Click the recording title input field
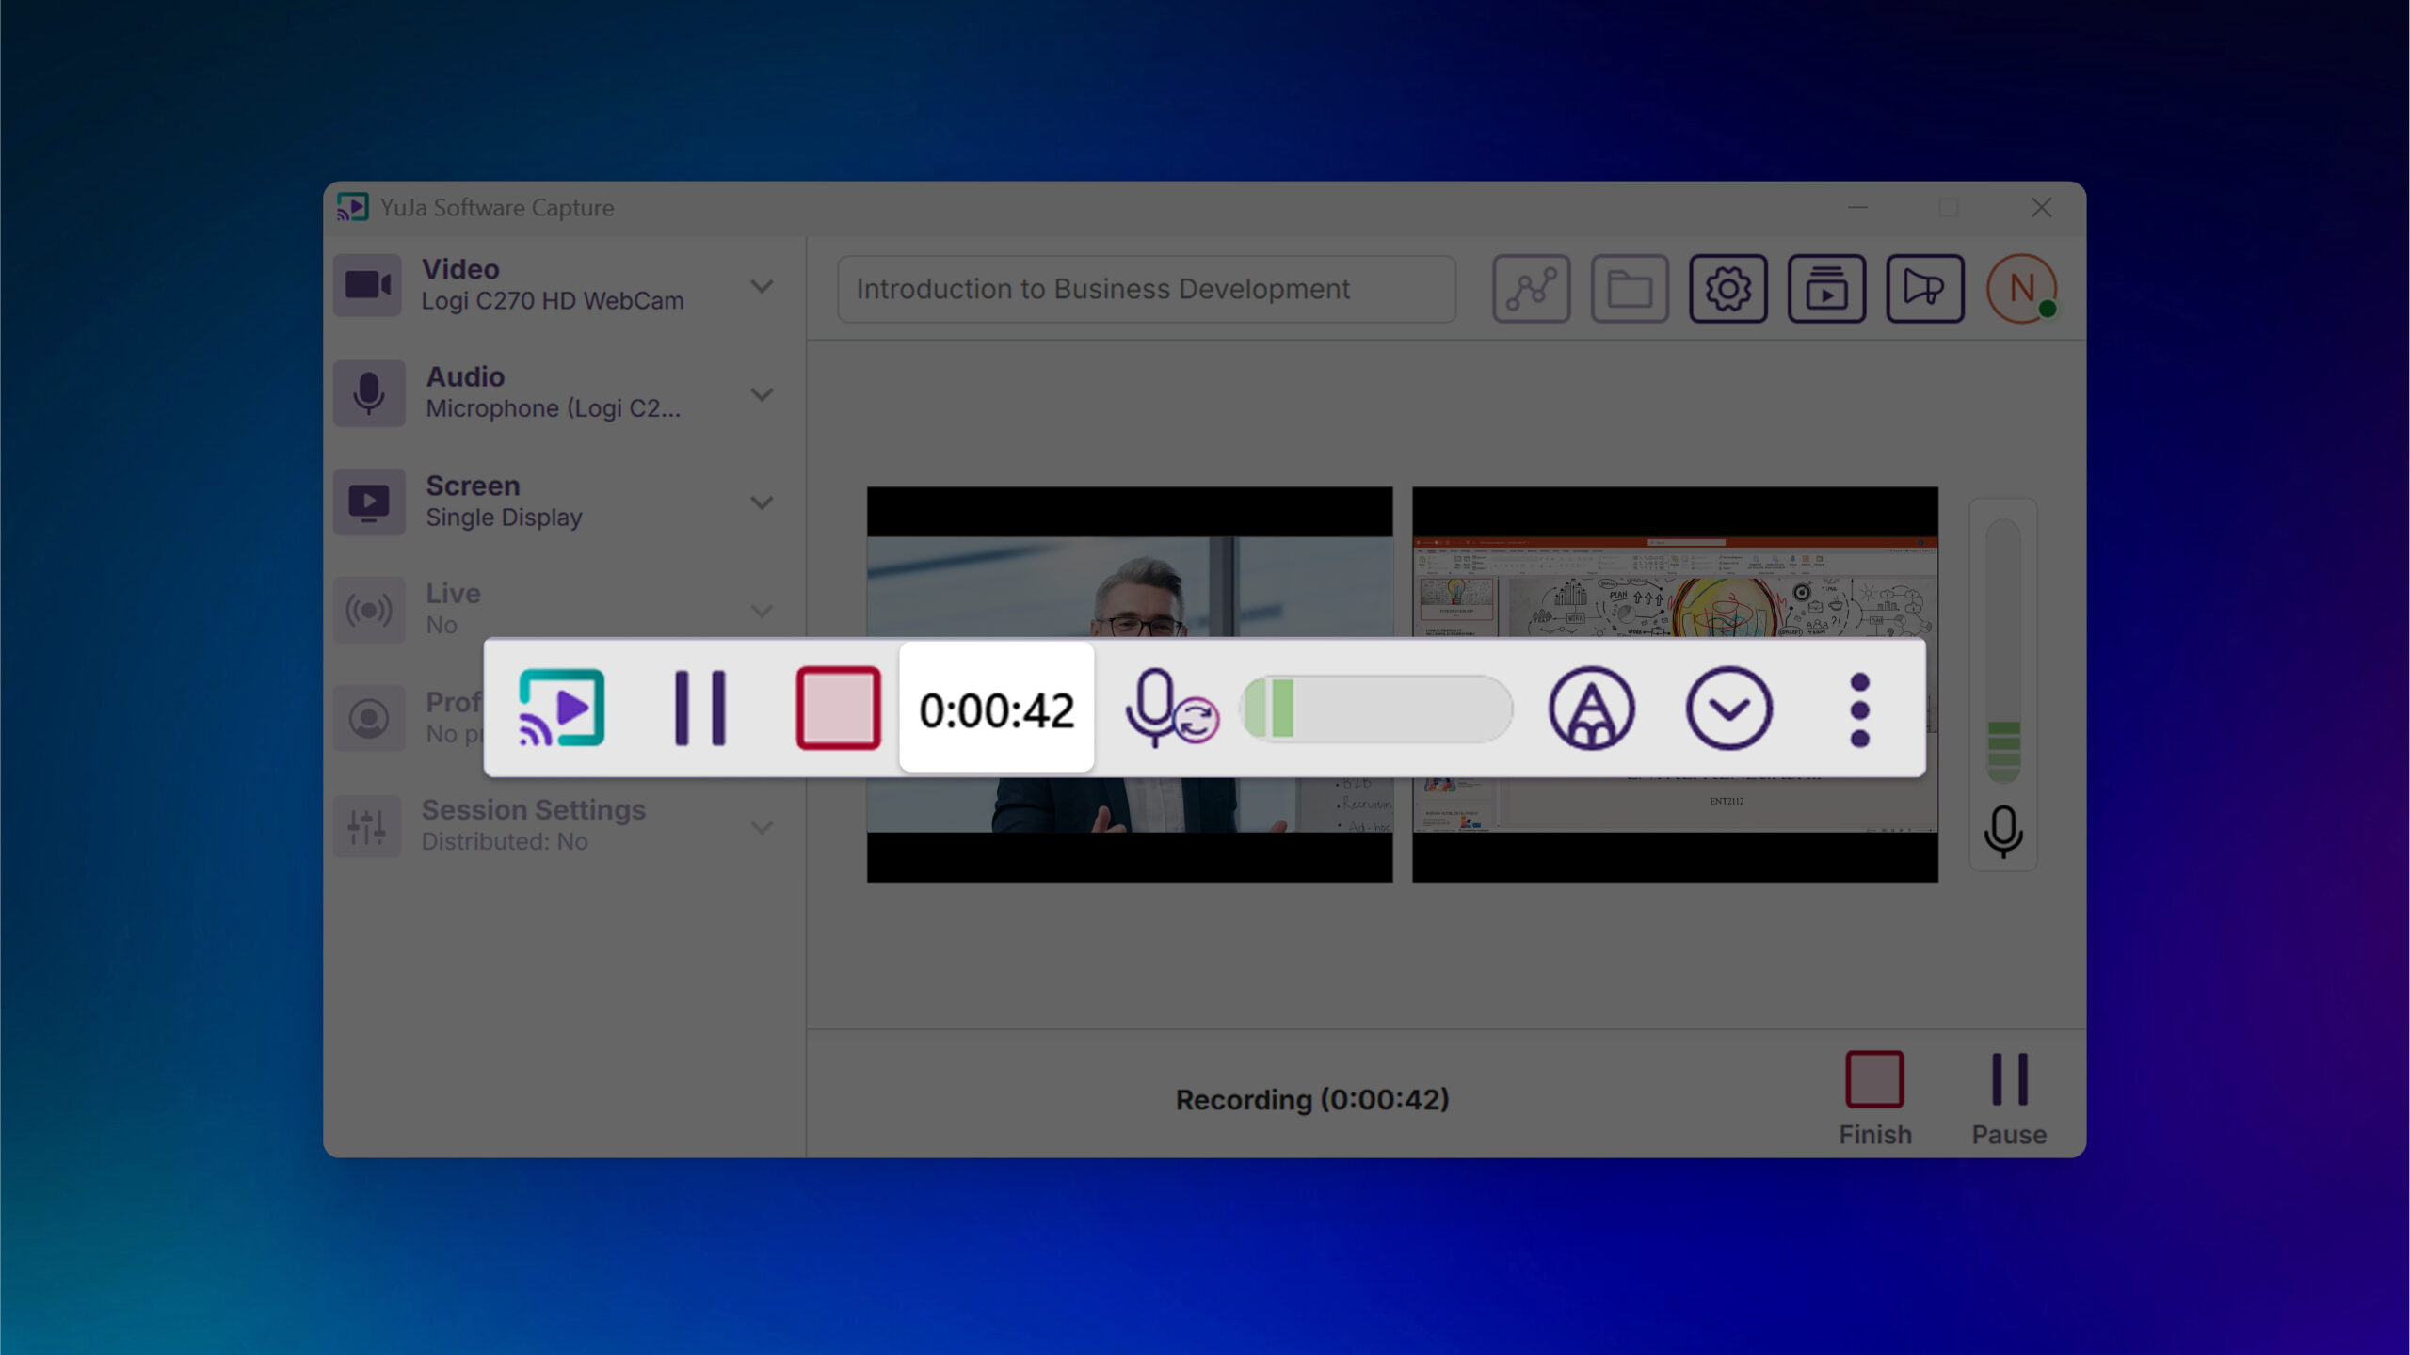The width and height of the screenshot is (2410, 1355). click(x=1146, y=289)
